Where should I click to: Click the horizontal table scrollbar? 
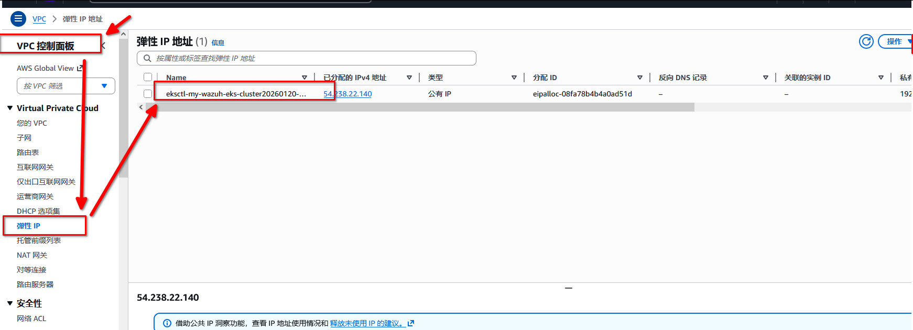click(x=419, y=107)
